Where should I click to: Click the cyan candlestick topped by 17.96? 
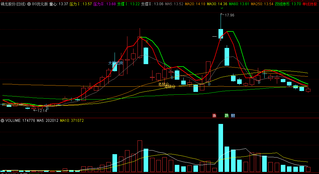(x=221, y=34)
